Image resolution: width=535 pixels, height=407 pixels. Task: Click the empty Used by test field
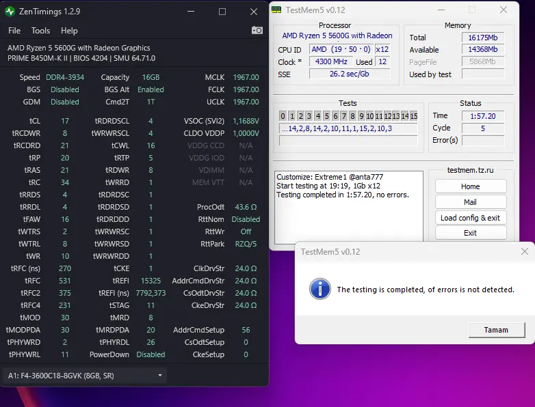coord(483,74)
